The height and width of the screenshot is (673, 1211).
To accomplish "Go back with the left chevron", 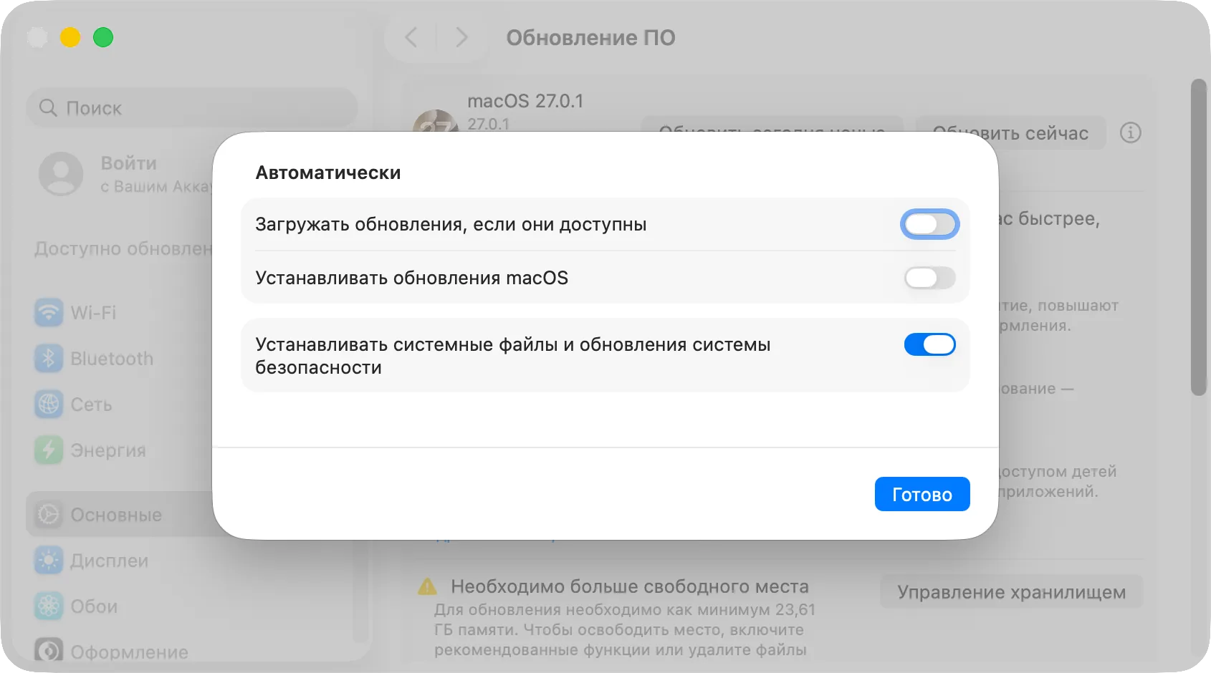I will [411, 37].
